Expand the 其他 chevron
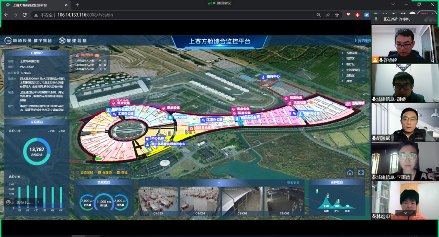 342,81
